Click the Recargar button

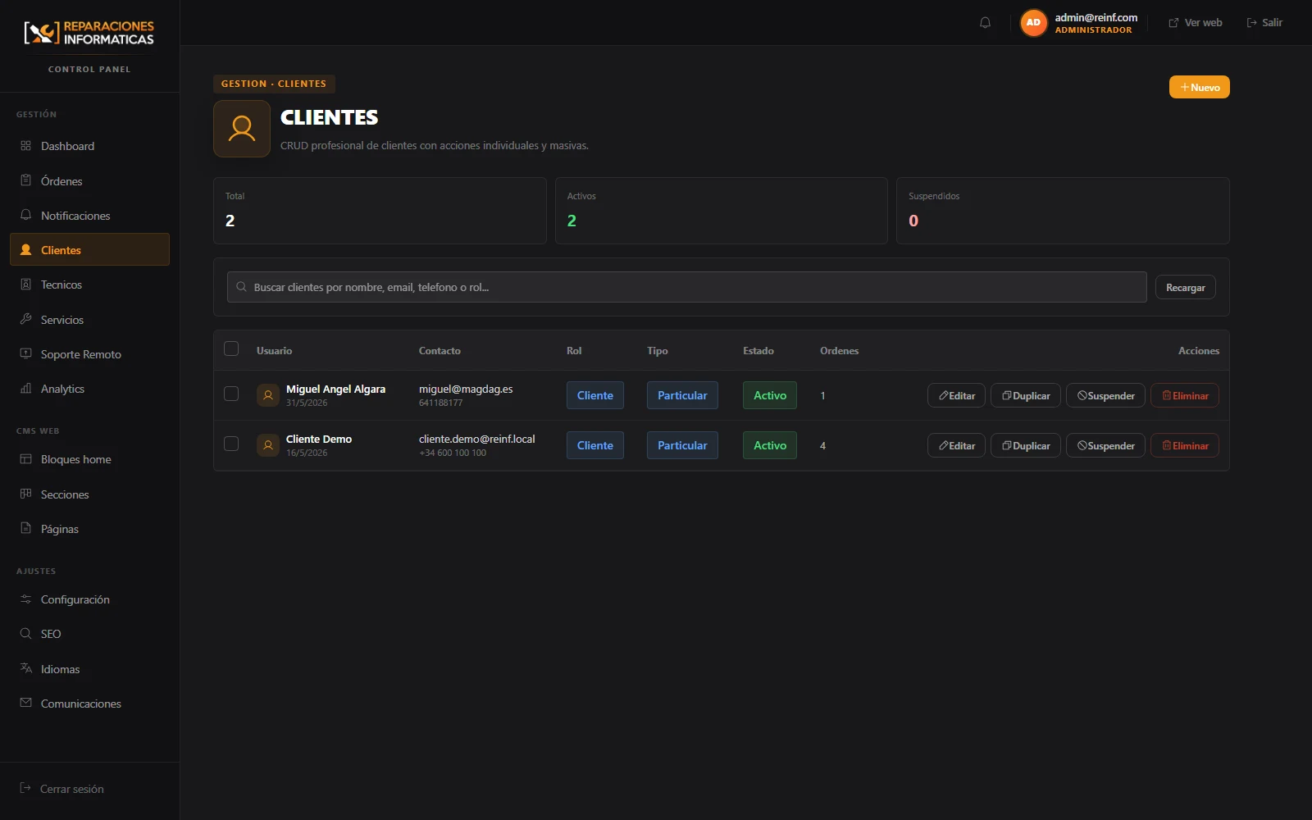click(1185, 288)
